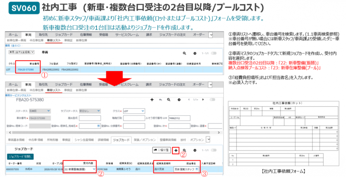346x177 pixels.
Task: Switch to 架装/オプション tab
Action: (x=142, y=140)
